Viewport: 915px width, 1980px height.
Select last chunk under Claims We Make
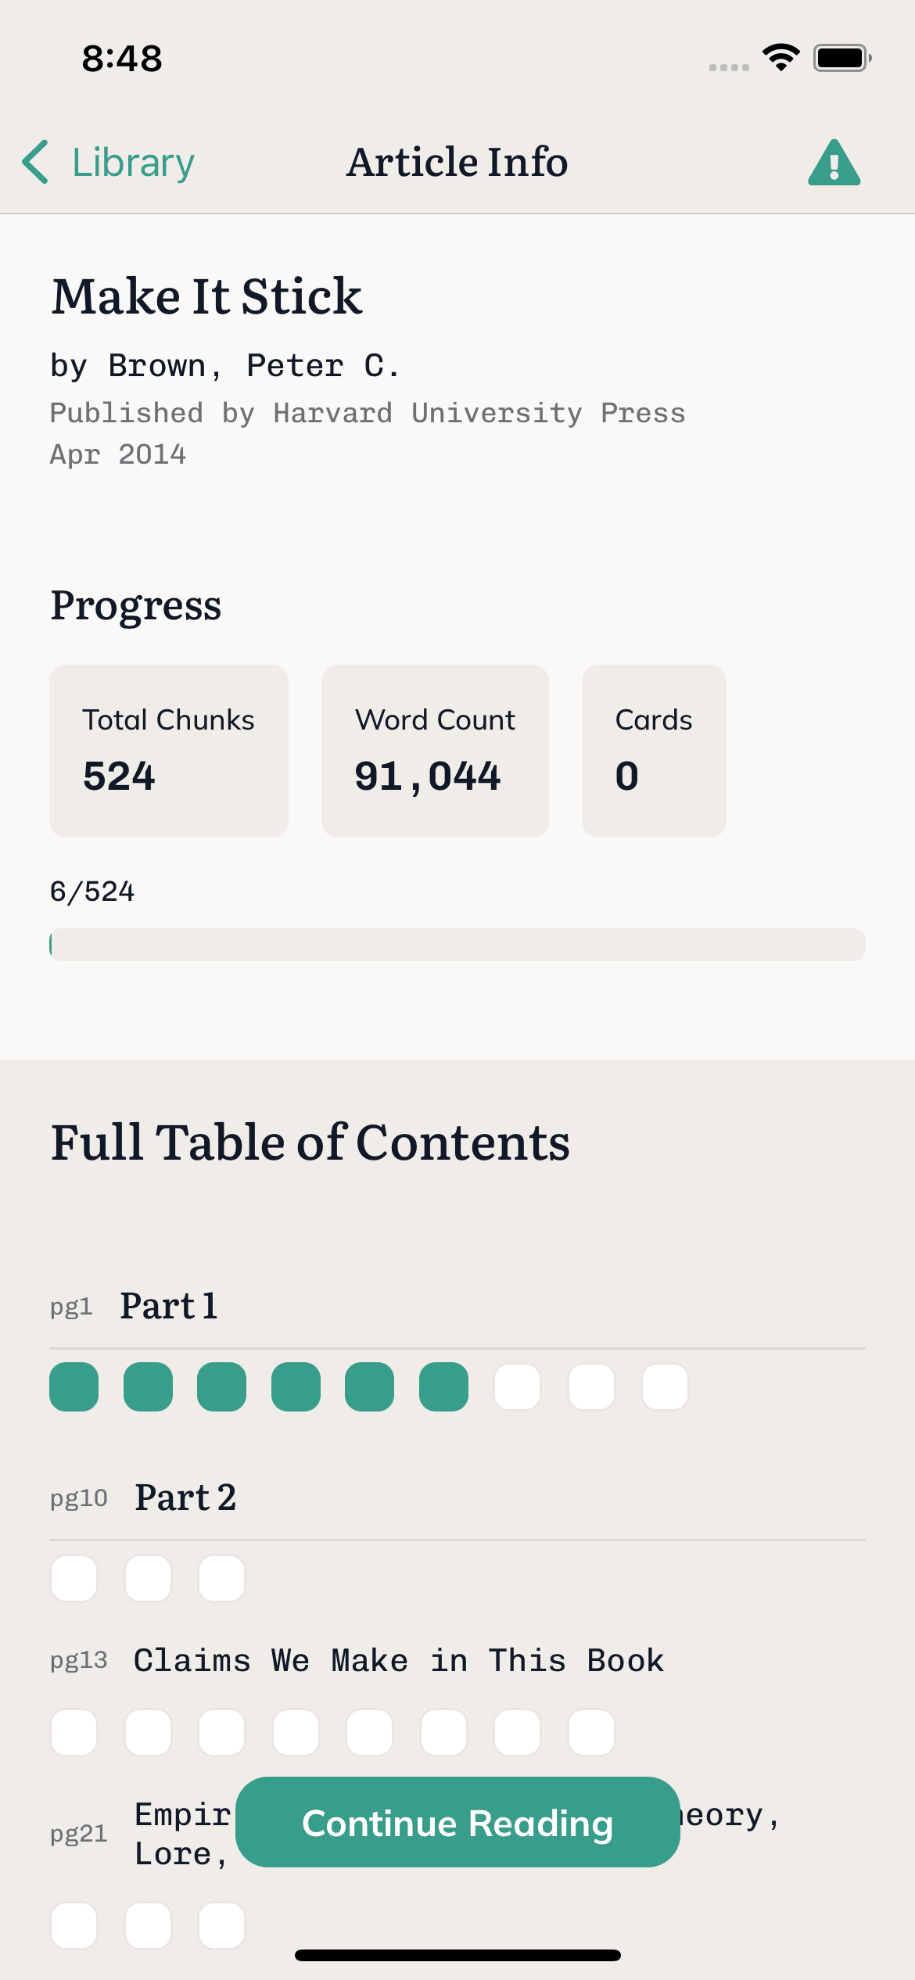pyautogui.click(x=591, y=1732)
